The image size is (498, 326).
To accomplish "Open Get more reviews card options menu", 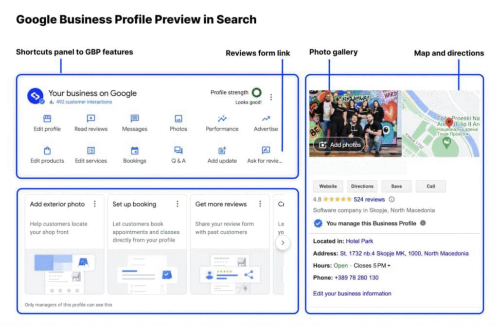I will pos(260,204).
